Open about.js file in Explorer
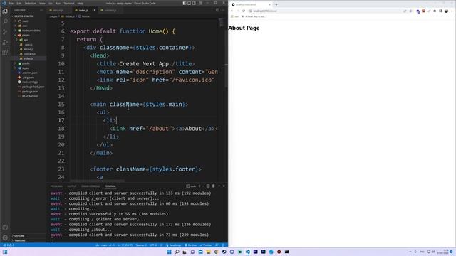The height and width of the screenshot is (256, 456). (28, 49)
